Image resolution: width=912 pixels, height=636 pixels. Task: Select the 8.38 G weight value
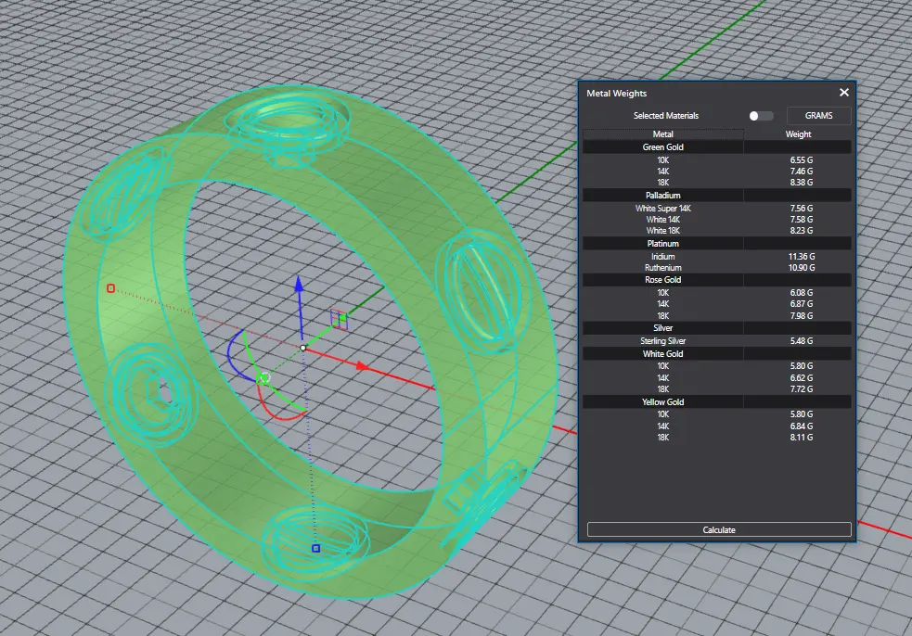pyautogui.click(x=802, y=183)
